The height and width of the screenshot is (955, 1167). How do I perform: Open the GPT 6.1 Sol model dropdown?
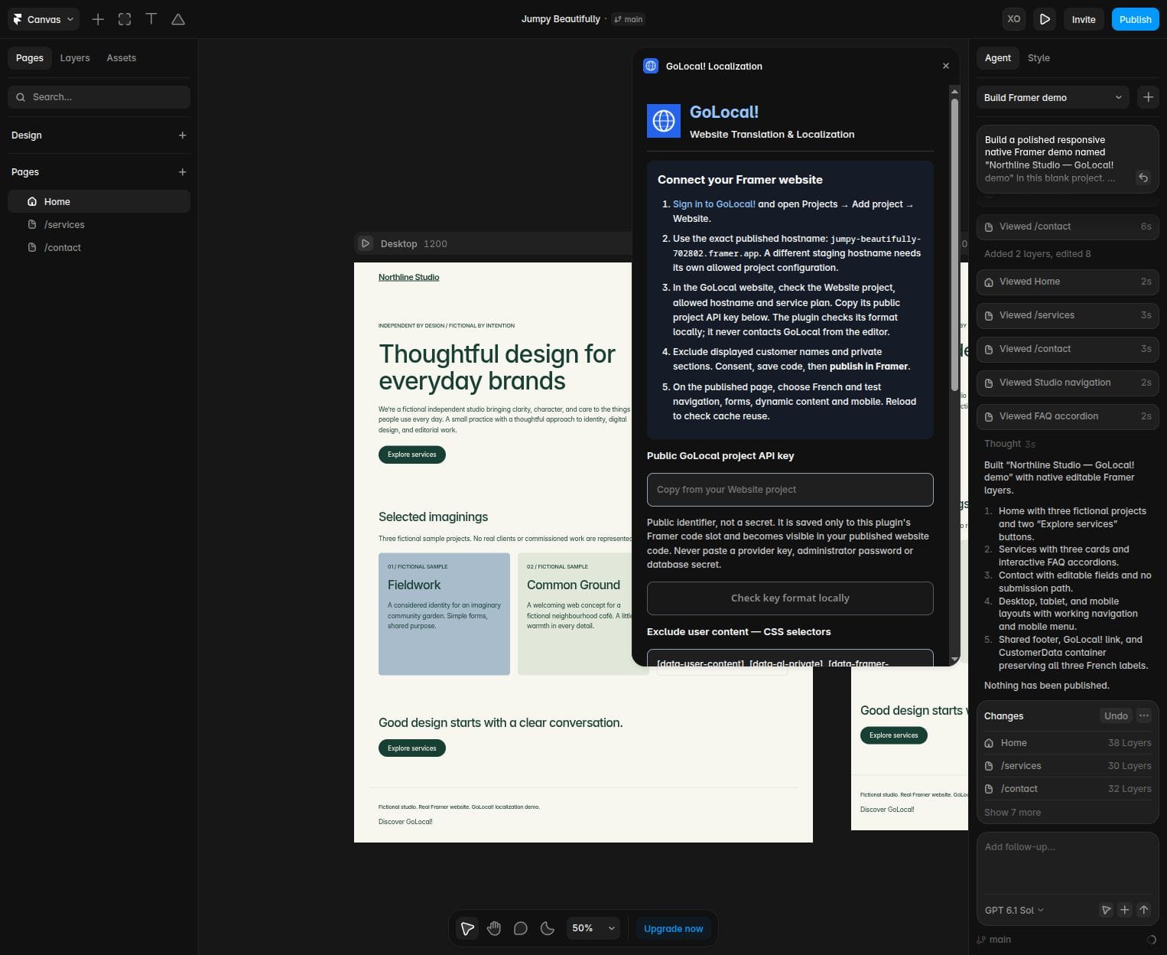1014,910
